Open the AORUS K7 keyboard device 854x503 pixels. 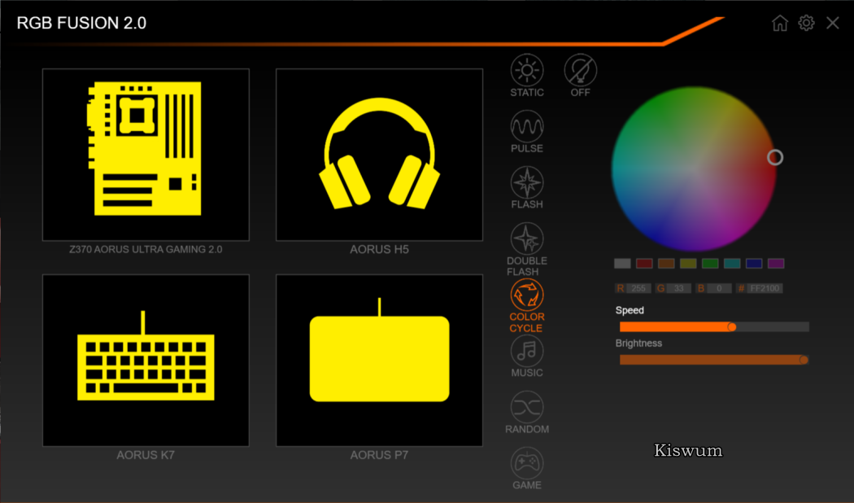coord(146,361)
